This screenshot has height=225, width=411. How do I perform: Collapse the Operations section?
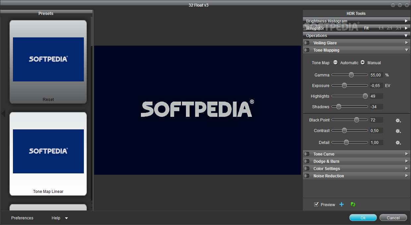point(406,36)
